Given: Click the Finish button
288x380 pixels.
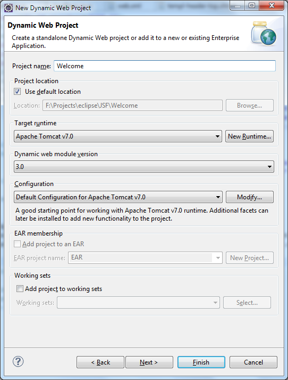Looking at the screenshot, I should [x=201, y=362].
